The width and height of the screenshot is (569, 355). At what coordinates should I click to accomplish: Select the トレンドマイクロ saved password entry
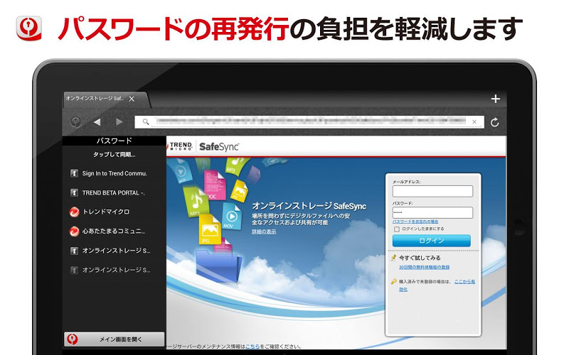114,212
